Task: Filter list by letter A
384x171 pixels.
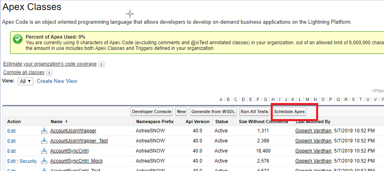Action: pos(221,99)
